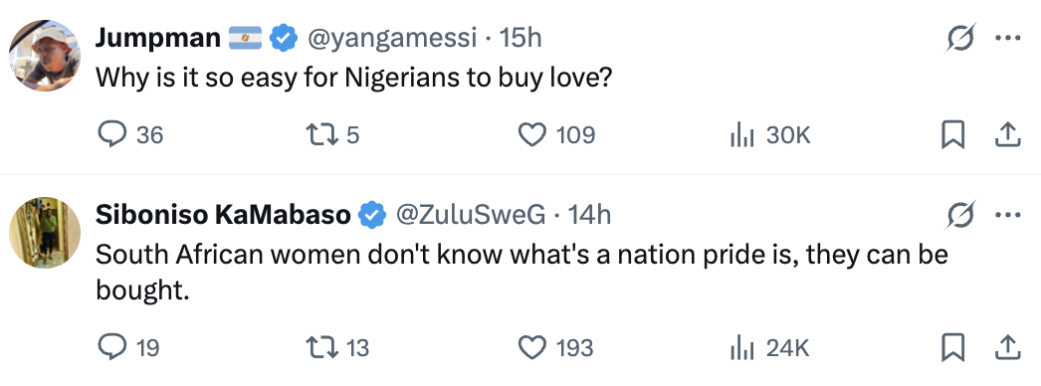Share Jumpman's tweet

[1007, 135]
